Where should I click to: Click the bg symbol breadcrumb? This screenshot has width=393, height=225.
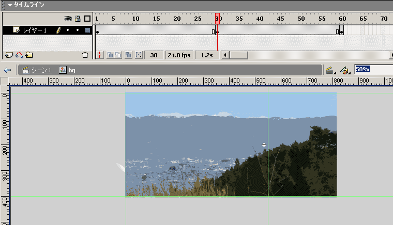click(x=67, y=70)
